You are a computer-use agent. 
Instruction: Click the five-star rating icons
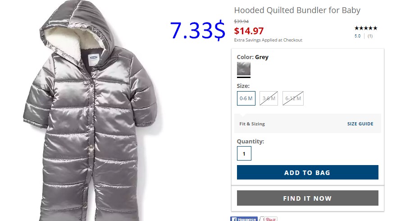(x=366, y=28)
